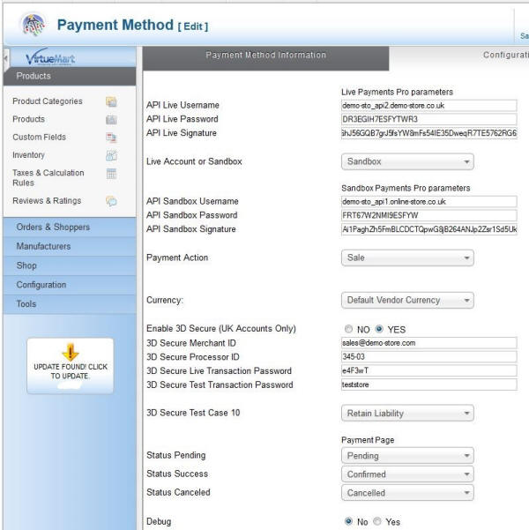Click the Sandbox Payments Pro parameters heading
529x530 pixels.
coord(406,188)
